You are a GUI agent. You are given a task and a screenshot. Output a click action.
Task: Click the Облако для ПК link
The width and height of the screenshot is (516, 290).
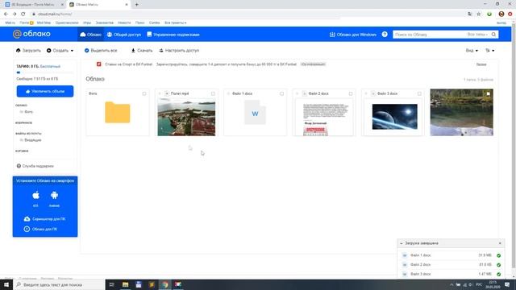[x=40, y=229]
